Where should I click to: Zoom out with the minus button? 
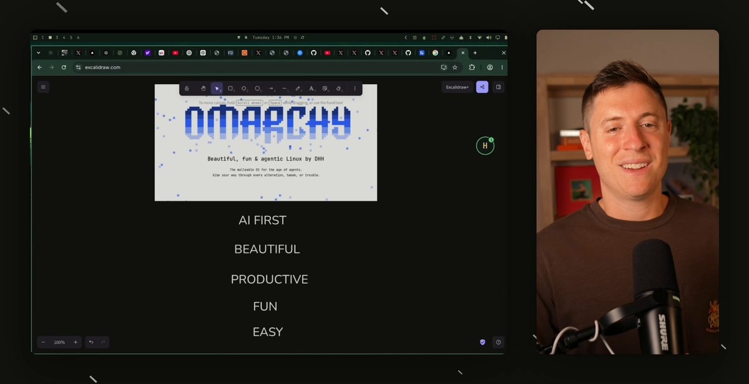pos(43,342)
